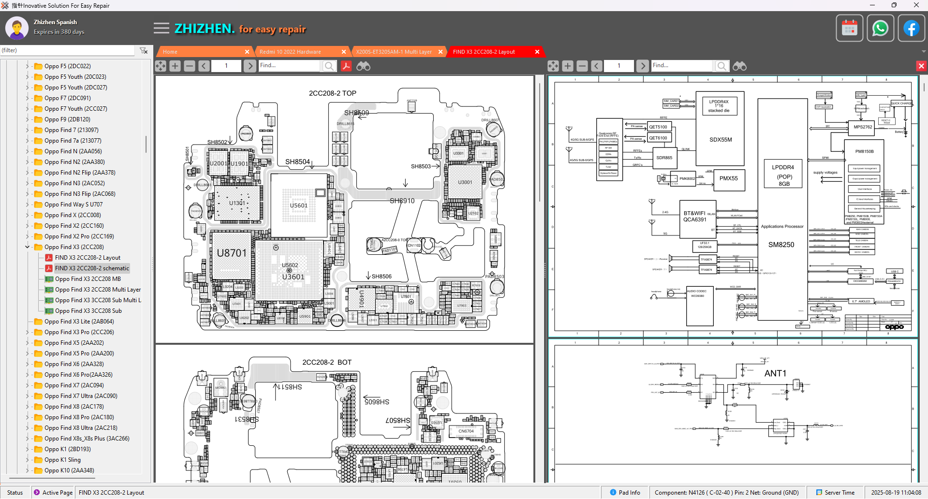Fit layout view using left pan icon
The height and width of the screenshot is (499, 928).
161,66
